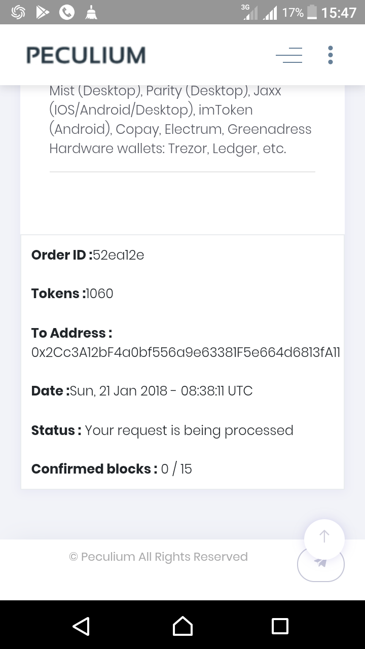Image resolution: width=365 pixels, height=649 pixels.
Task: Tap the Peculium All Rights Reserved footer
Action: pos(158,557)
